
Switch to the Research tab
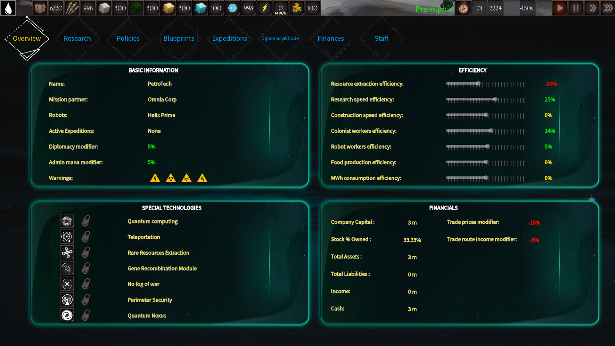click(x=77, y=38)
